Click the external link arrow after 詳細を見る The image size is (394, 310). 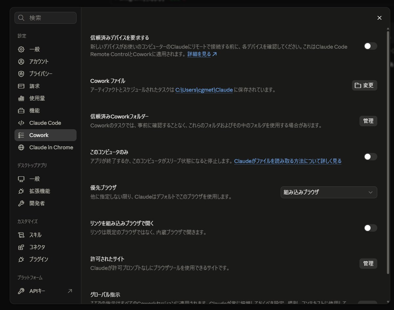point(214,54)
